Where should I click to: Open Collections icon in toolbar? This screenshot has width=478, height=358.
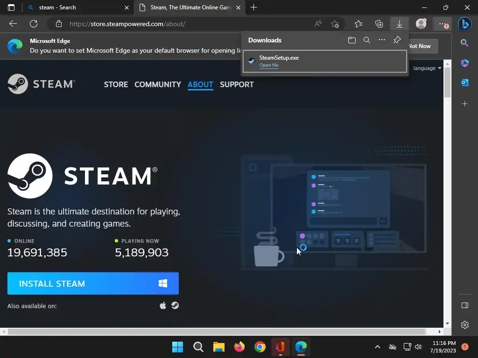[379, 24]
